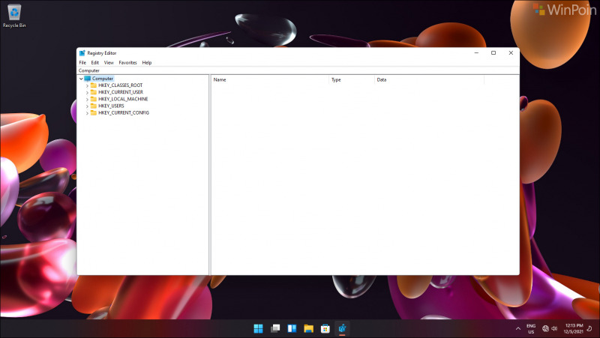Open the Widgets panel on taskbar
Viewport: 600px width, 338px height.
[292, 328]
